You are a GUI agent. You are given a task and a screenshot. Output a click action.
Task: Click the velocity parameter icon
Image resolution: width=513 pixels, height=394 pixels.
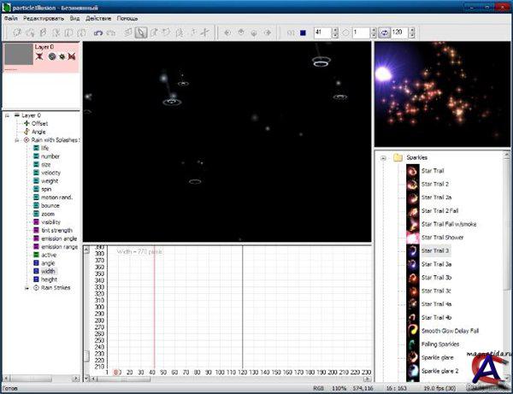[x=36, y=173]
